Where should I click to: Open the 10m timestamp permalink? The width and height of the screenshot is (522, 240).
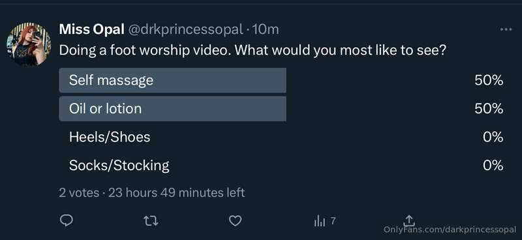click(265, 30)
